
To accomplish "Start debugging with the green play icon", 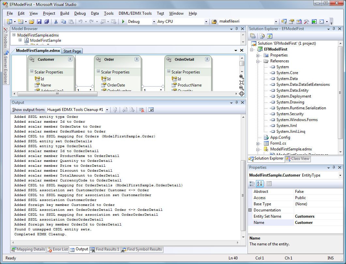I will coord(123,22).
